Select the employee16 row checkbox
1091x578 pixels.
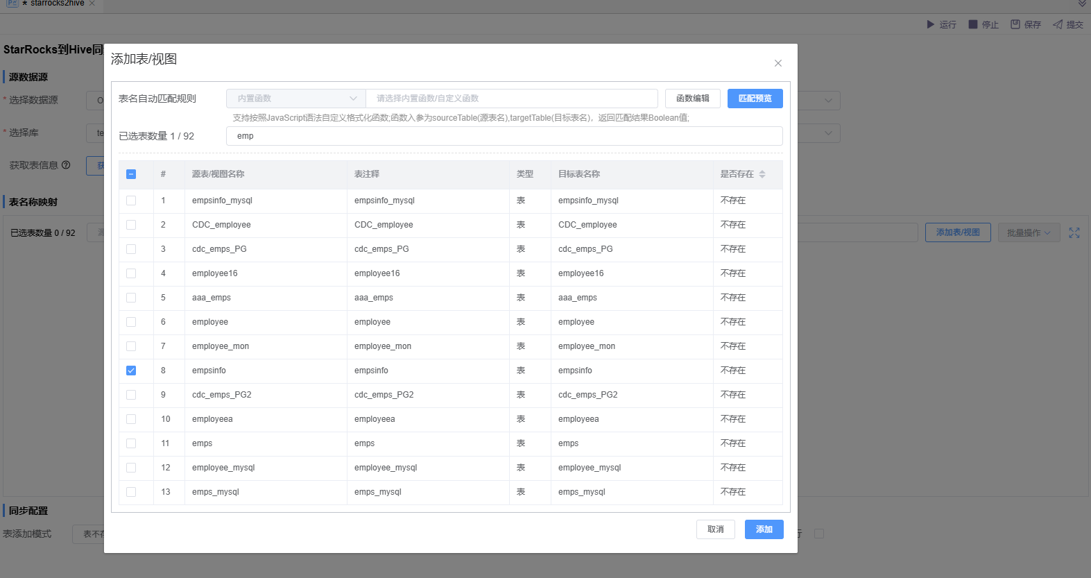(x=131, y=273)
